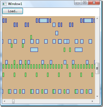Click the vertical scrollbar up arrow
This screenshot has width=103, height=107.
tap(97, 18)
